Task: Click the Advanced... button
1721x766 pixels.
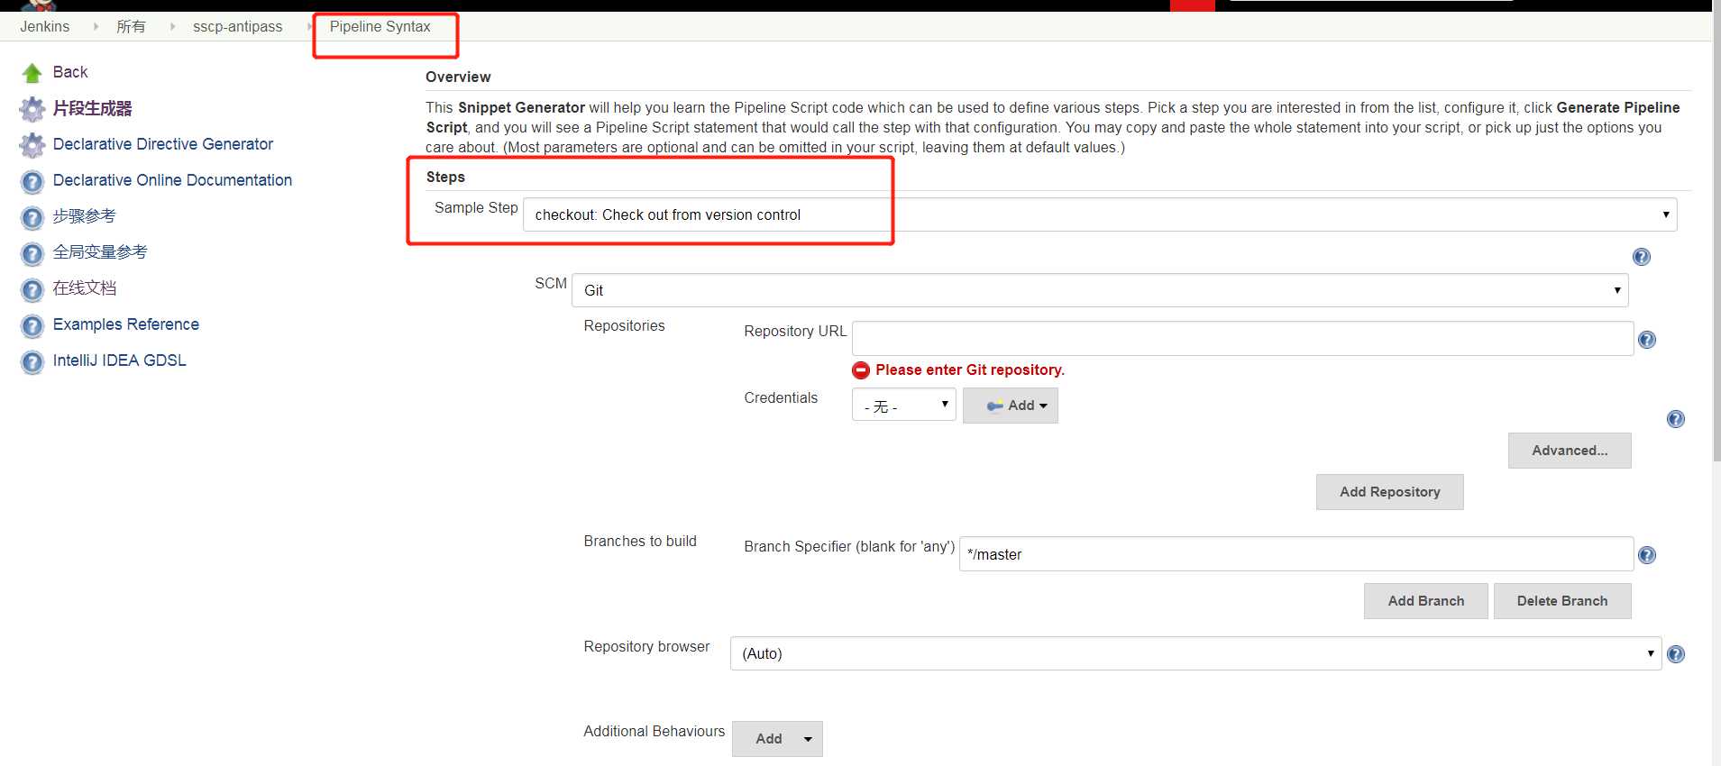Action: point(1570,451)
